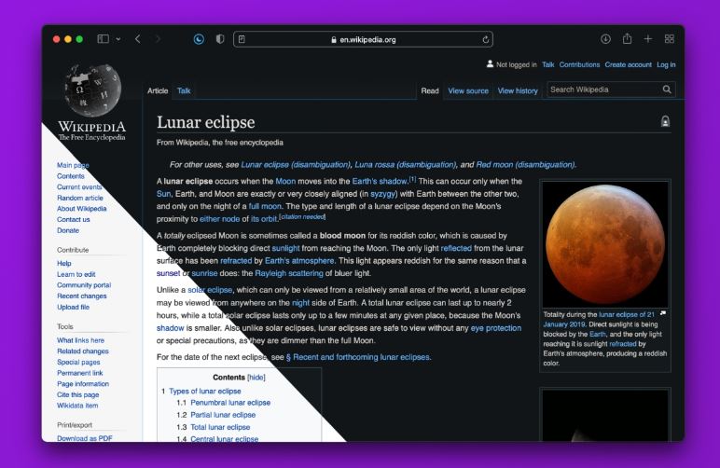The height and width of the screenshot is (468, 720).
Task: Open Random article in sidebar
Action: 80,198
